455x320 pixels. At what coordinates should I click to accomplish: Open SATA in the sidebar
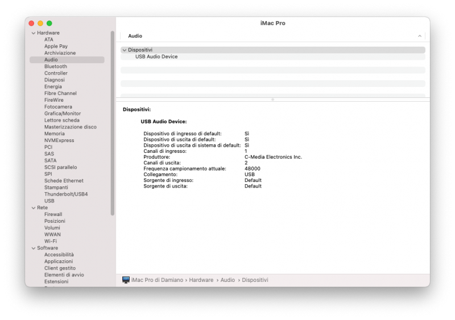[x=51, y=160]
